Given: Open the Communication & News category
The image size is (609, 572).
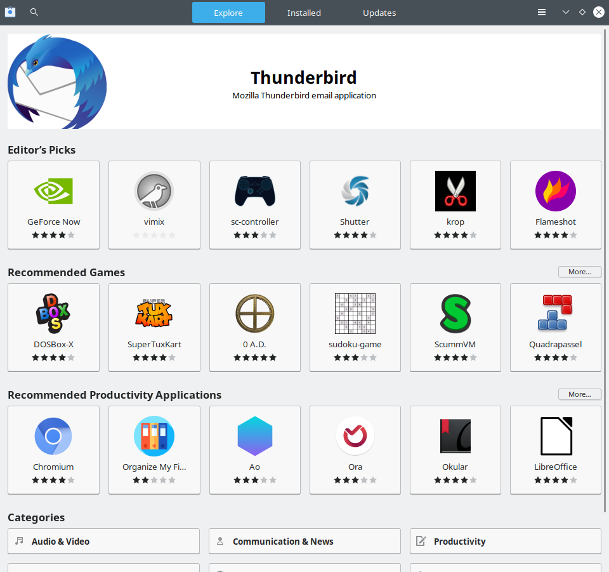Looking at the screenshot, I should pos(304,541).
